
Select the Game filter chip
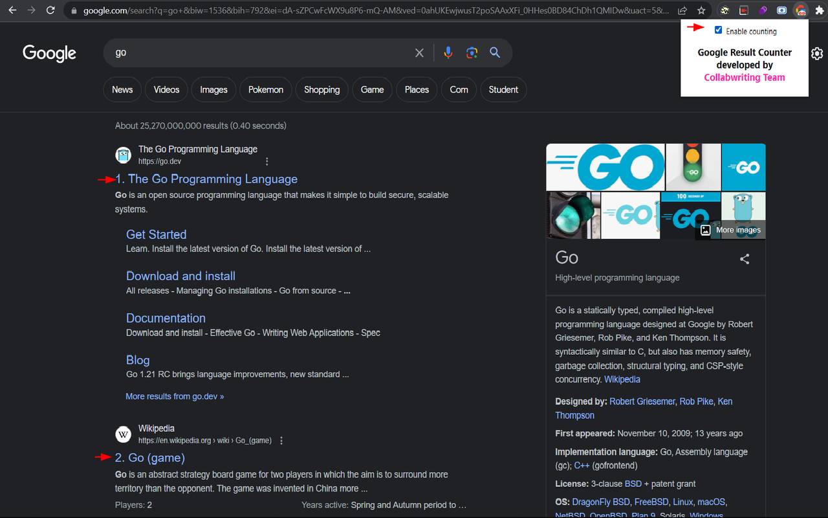pyautogui.click(x=372, y=90)
